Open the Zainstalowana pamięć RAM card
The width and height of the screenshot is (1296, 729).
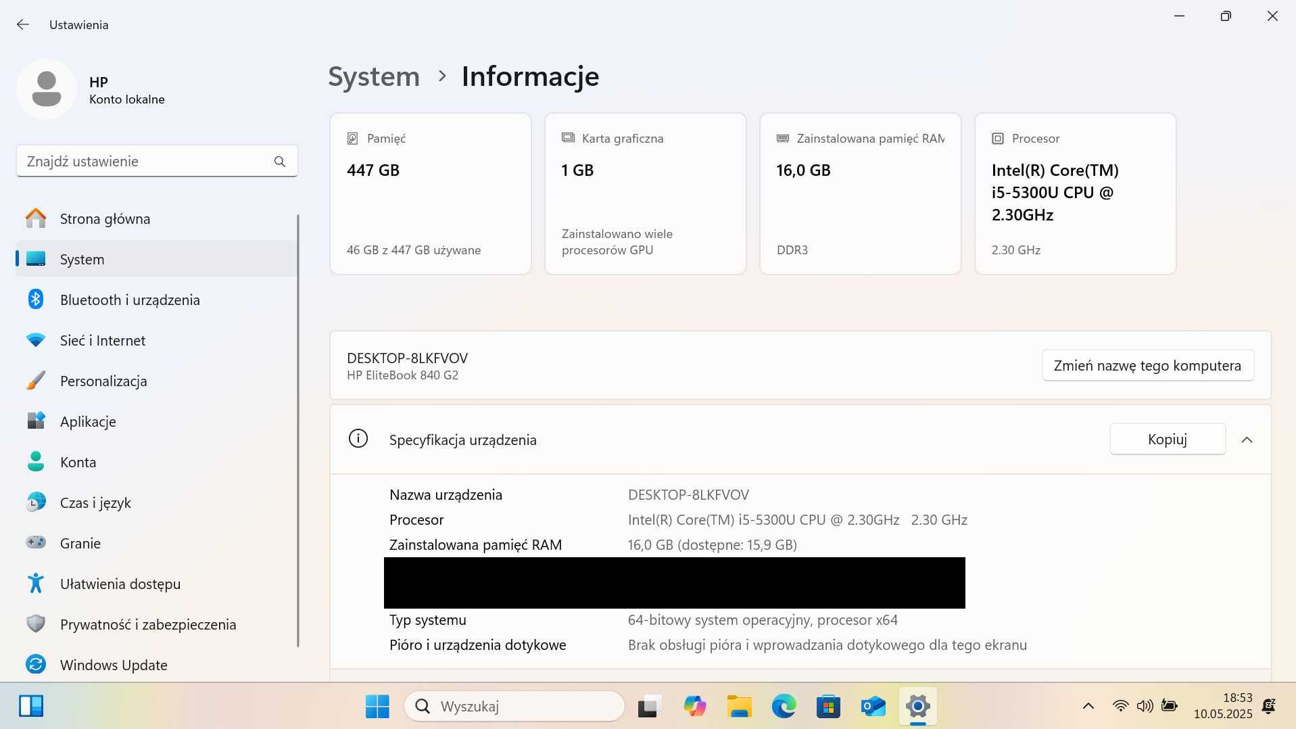pos(861,193)
